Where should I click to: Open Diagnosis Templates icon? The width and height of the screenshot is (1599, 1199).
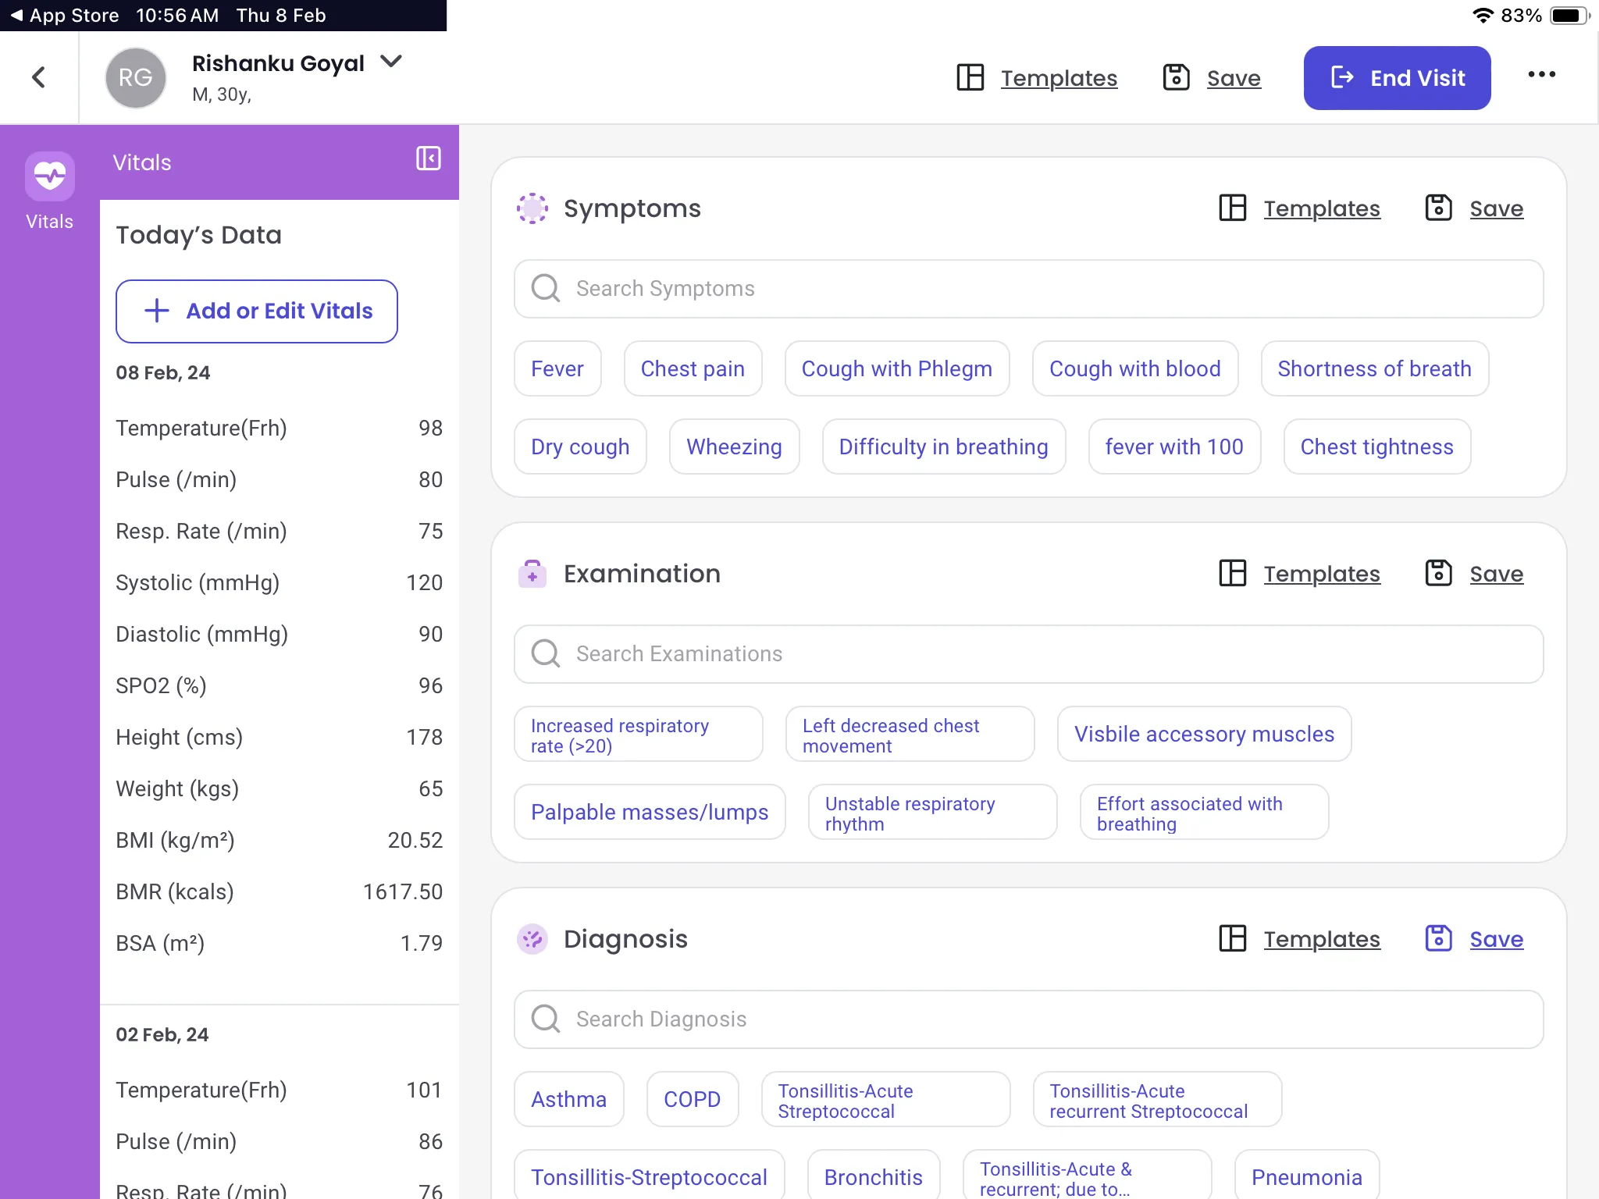point(1233,939)
